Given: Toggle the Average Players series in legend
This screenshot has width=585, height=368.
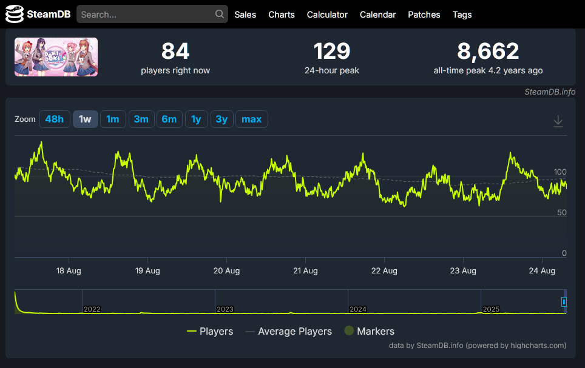Looking at the screenshot, I should point(289,331).
